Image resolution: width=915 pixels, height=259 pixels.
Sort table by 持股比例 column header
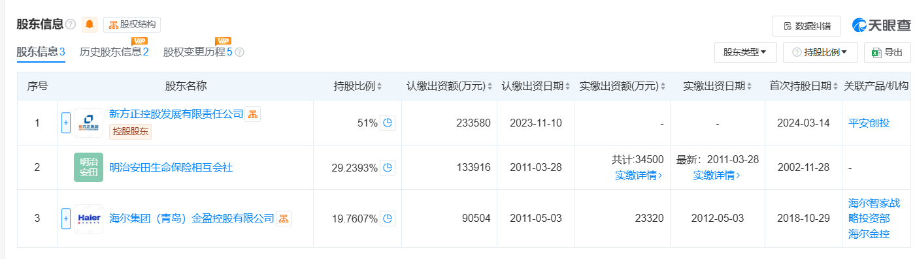click(358, 86)
